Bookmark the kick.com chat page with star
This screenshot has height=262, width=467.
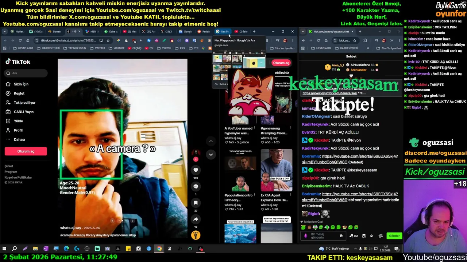[355, 40]
